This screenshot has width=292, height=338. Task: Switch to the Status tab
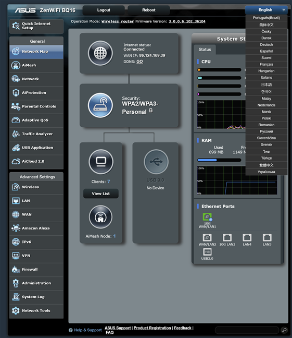[x=205, y=50]
